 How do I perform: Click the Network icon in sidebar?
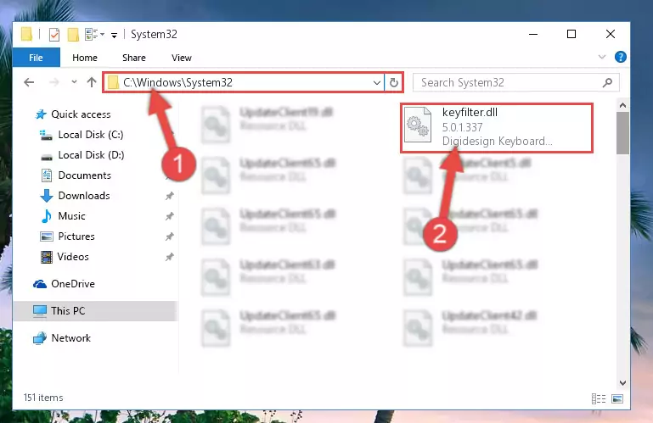coord(40,338)
